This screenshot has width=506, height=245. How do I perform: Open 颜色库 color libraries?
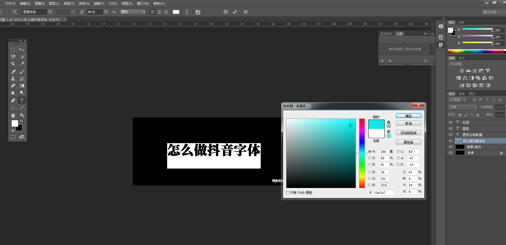408,142
